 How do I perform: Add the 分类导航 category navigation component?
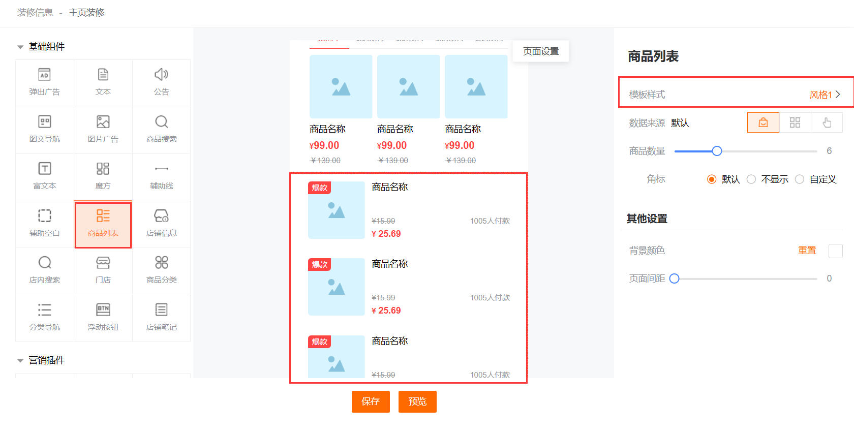pos(45,318)
